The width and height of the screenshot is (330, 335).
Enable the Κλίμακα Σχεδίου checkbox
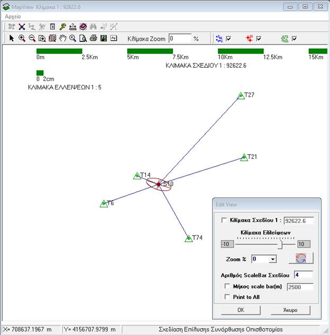pyautogui.click(x=223, y=220)
